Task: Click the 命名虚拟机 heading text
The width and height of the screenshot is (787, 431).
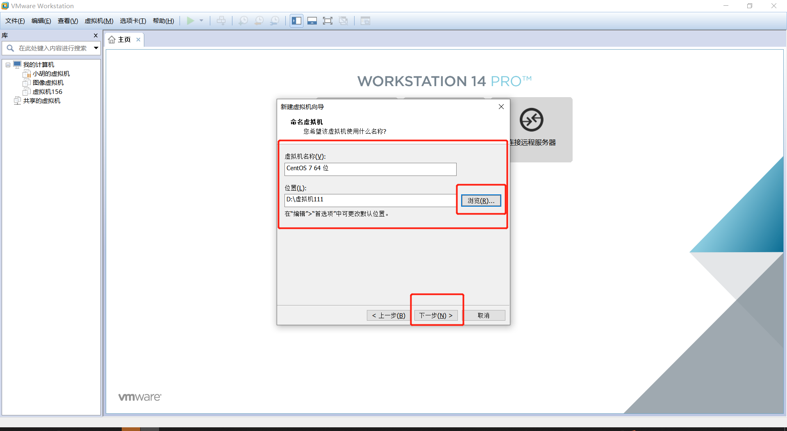Action: pos(307,122)
